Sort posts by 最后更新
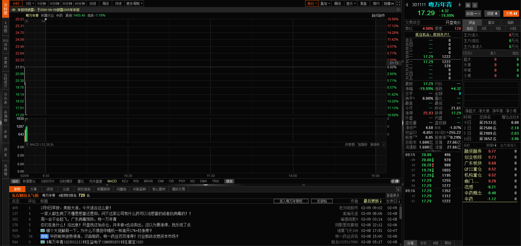The image size is (521, 246). pos(372,201)
